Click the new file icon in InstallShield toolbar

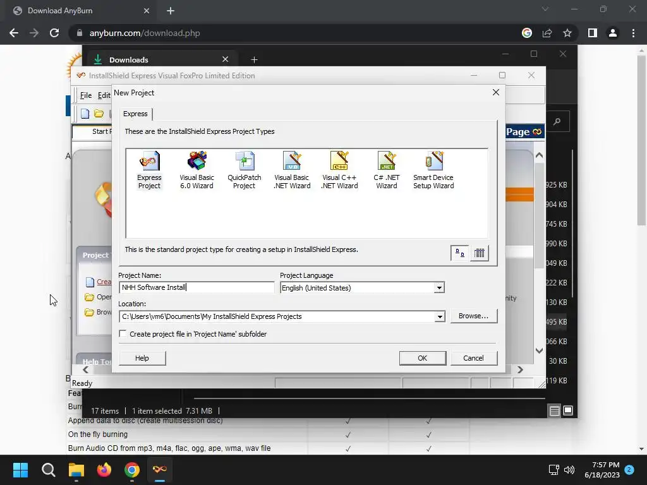coord(85,114)
